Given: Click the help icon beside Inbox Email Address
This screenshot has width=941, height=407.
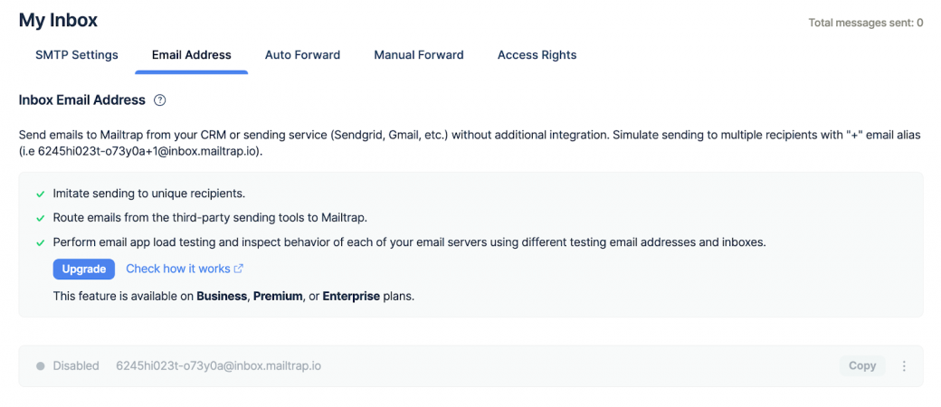Looking at the screenshot, I should click(x=160, y=100).
